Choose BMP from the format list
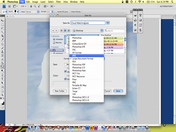This screenshot has height=132, width=176. pyautogui.click(x=87, y=41)
